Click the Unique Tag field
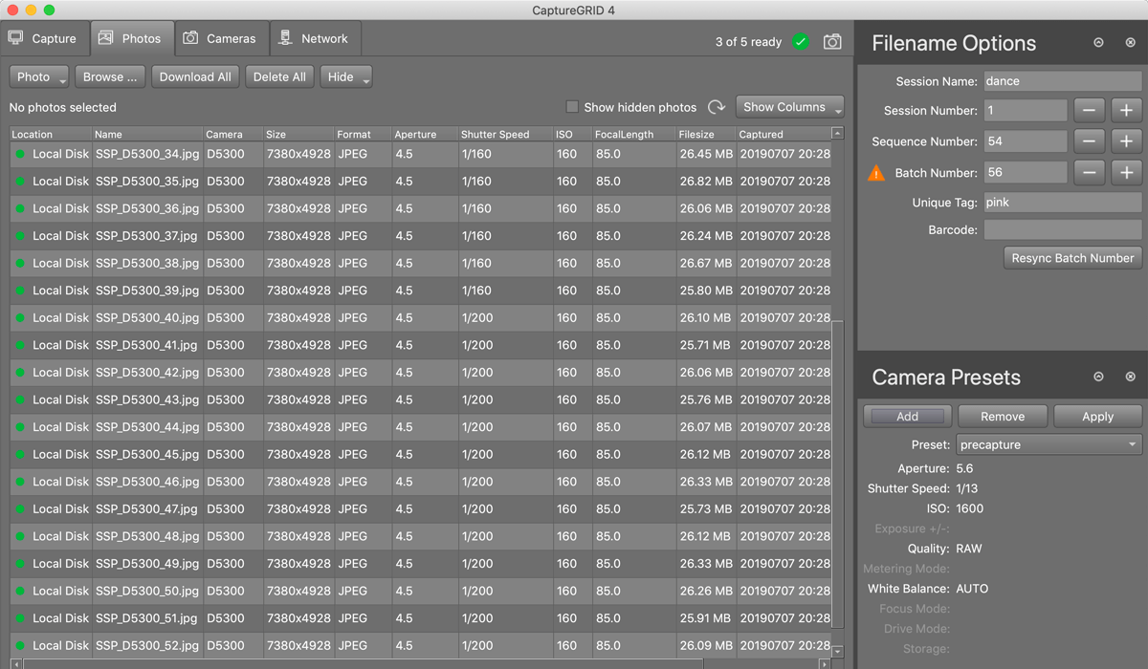 pyautogui.click(x=1063, y=203)
